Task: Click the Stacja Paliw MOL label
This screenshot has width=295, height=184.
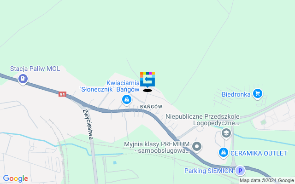Action: click(x=35, y=69)
